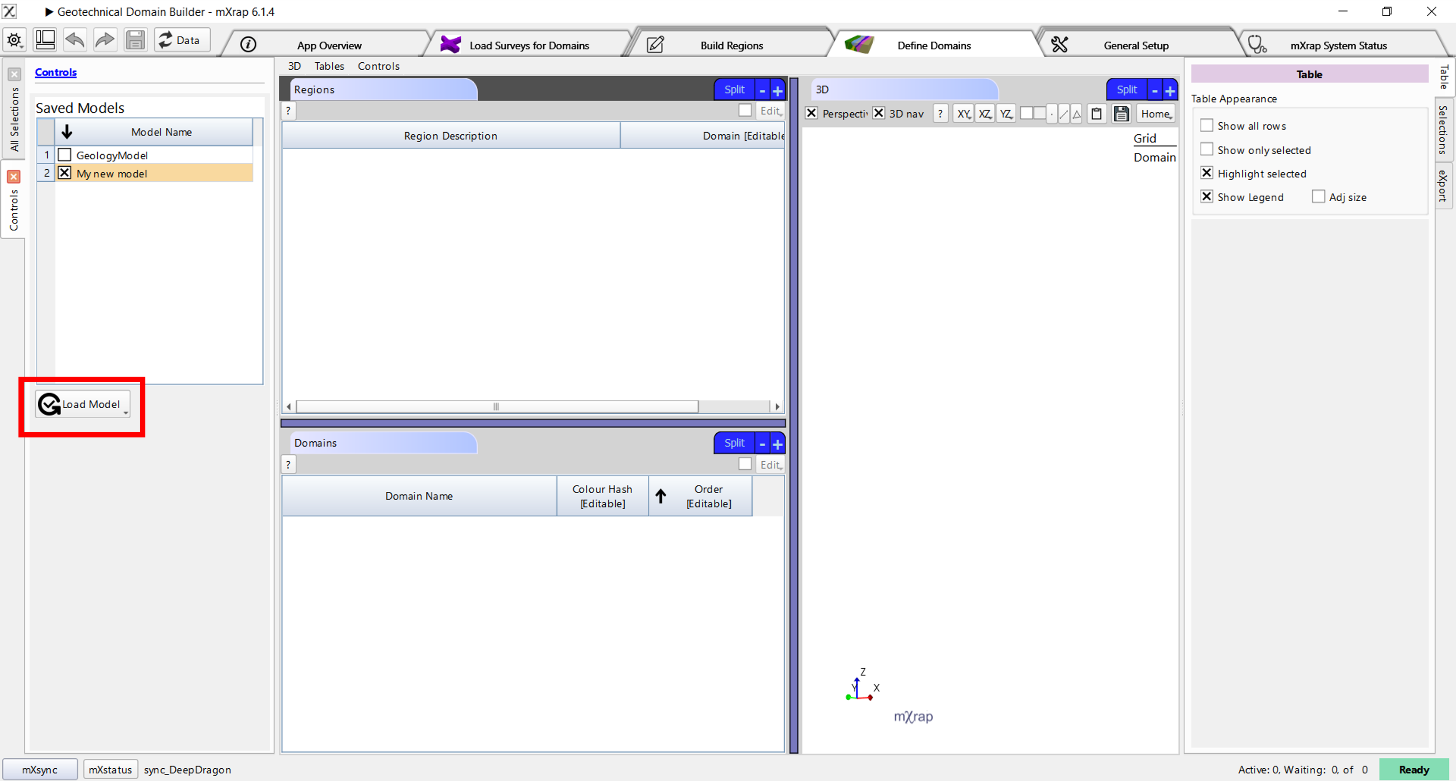The width and height of the screenshot is (1456, 781).
Task: Toggle the Perspective checkbox
Action: 811,113
